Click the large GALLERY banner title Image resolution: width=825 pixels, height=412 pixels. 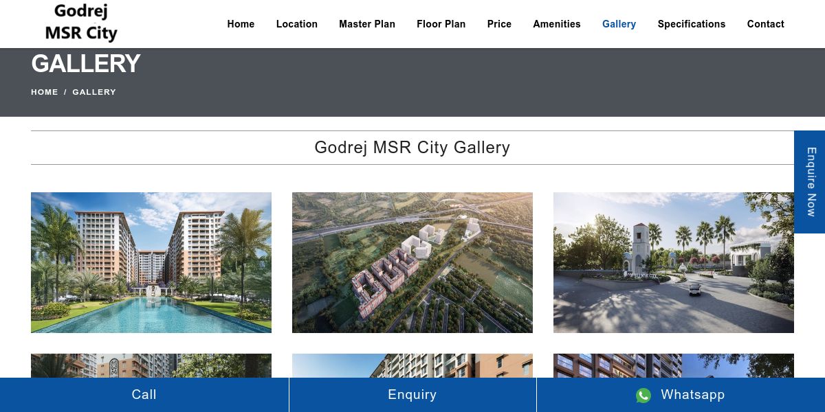tap(86, 64)
